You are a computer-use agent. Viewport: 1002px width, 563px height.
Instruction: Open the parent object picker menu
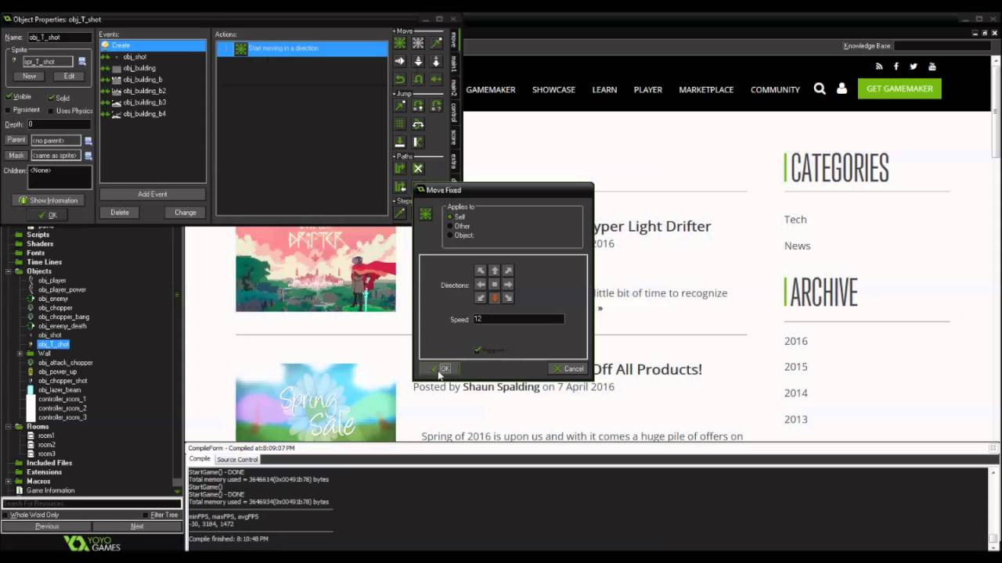coord(88,141)
